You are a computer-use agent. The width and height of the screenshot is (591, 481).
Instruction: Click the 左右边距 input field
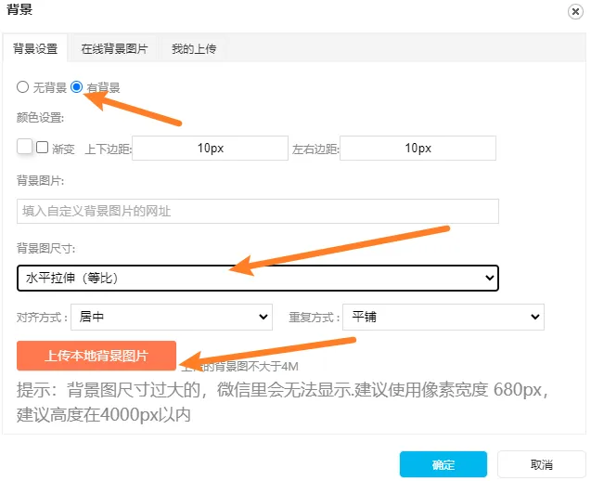tap(418, 148)
